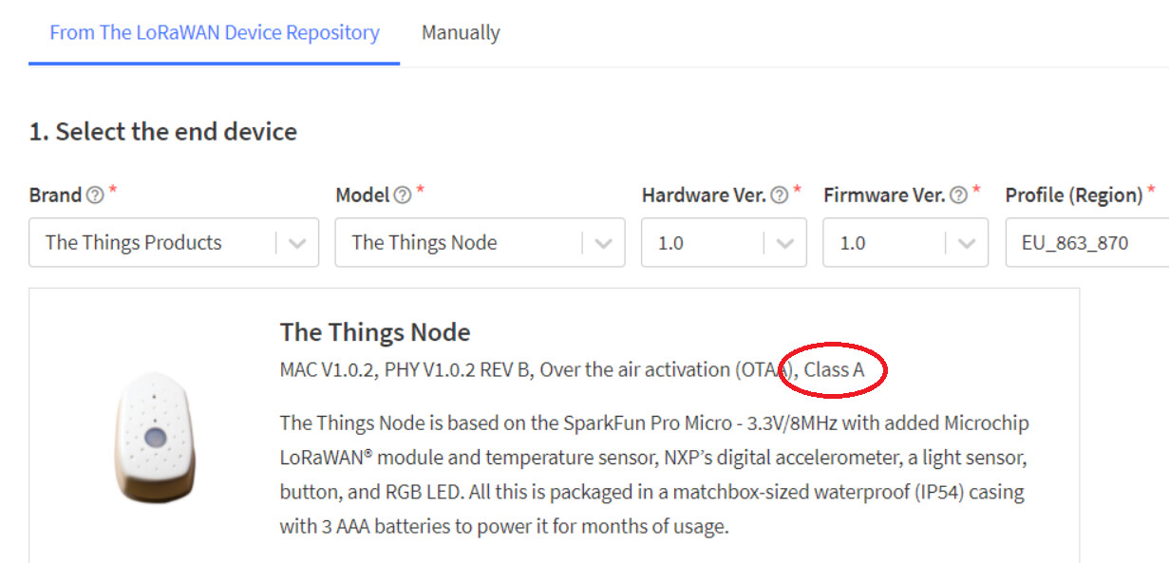Click 'The Things Node' model field text
Screen dimensions: 1169x563
point(424,243)
